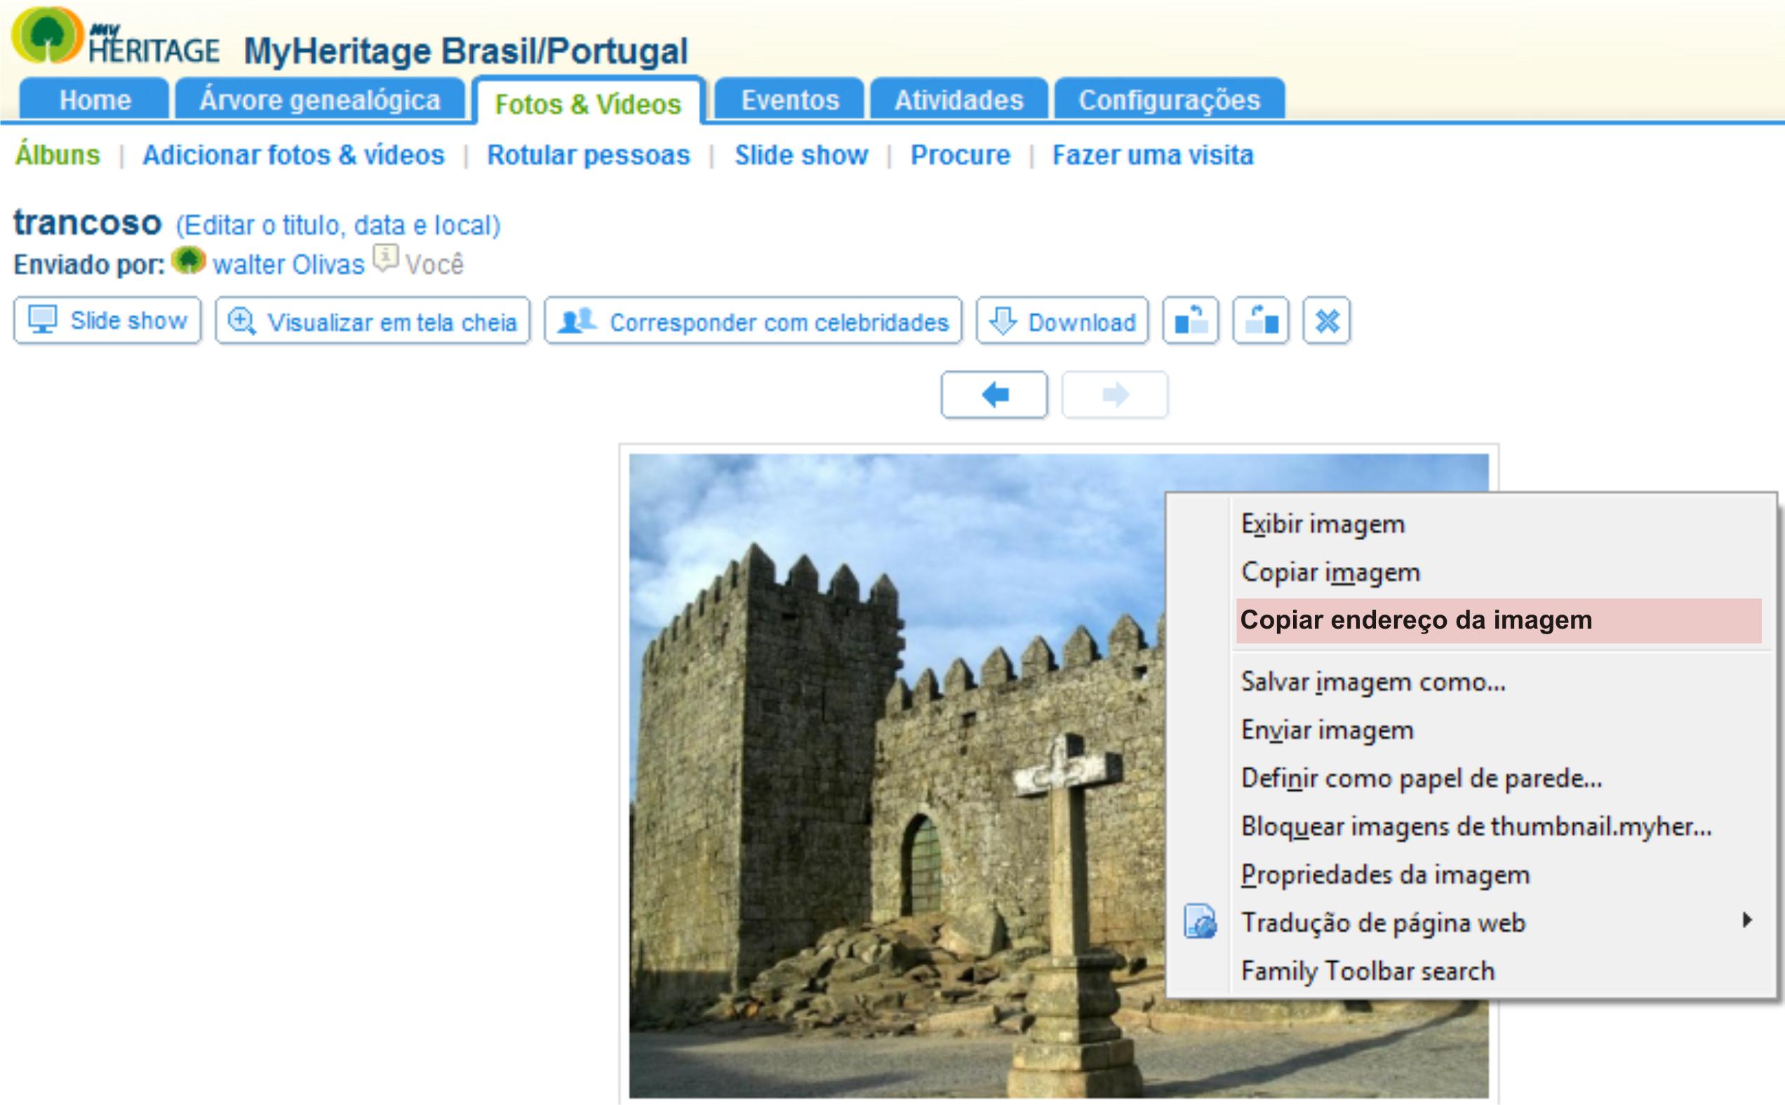Click the disabled next photo arrow
This screenshot has width=1785, height=1105.
coord(1114,396)
